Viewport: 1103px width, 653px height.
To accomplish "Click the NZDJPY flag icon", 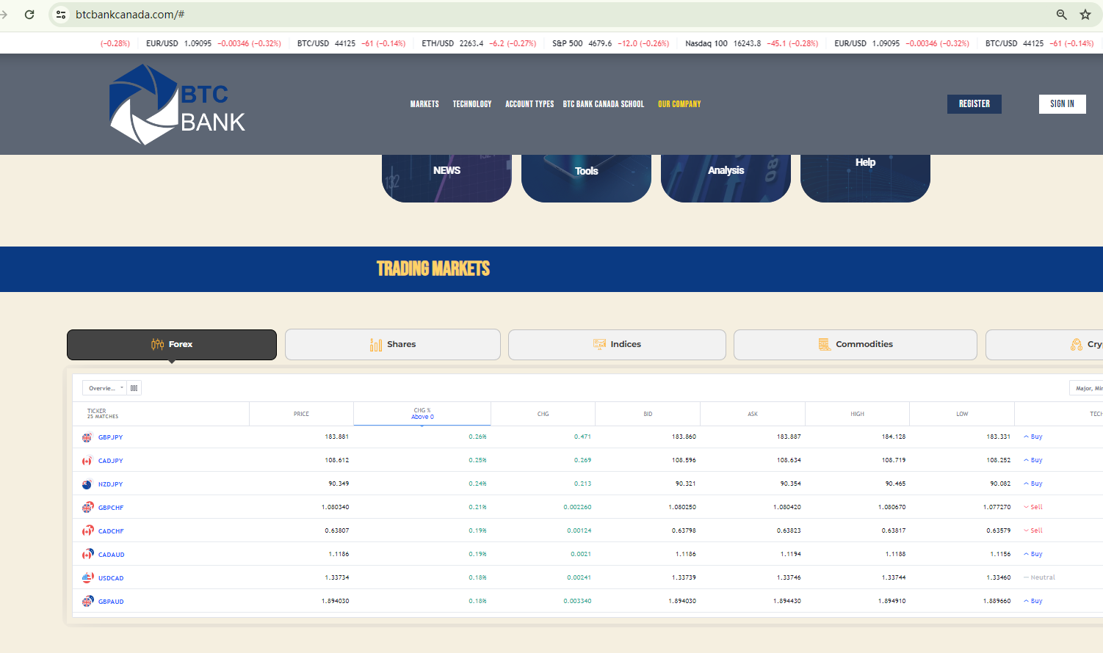I will pos(87,484).
